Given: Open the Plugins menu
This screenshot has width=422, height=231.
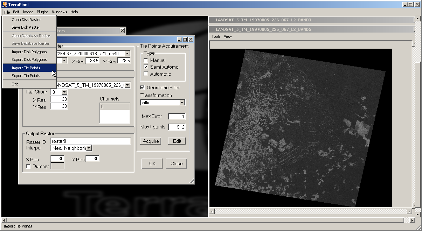Looking at the screenshot, I should (x=43, y=12).
